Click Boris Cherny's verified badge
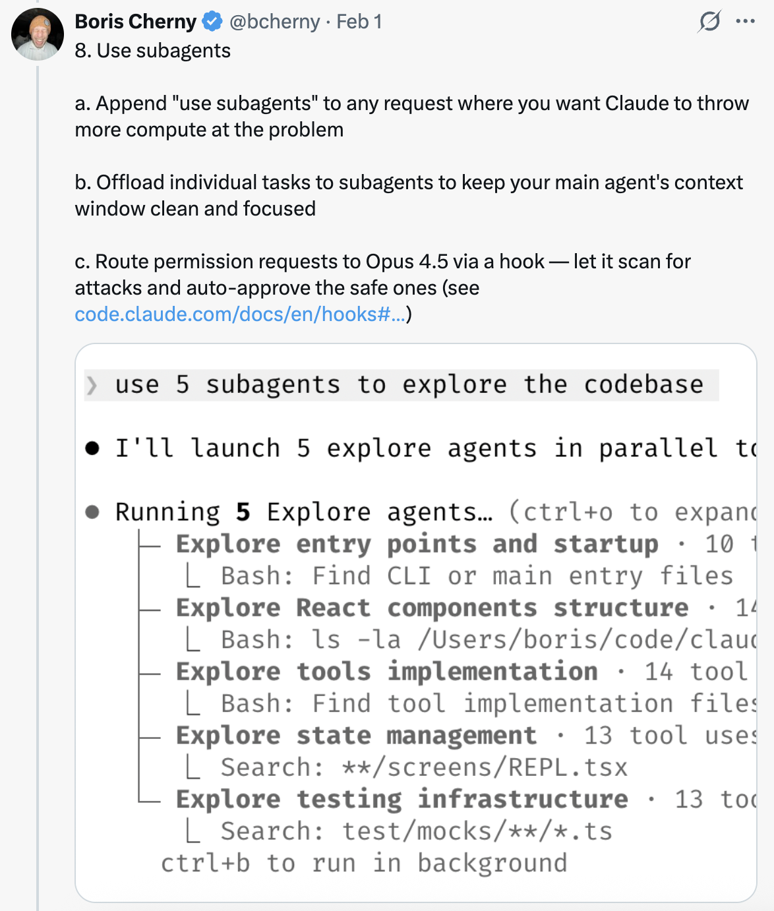The width and height of the screenshot is (774, 911). (x=210, y=20)
